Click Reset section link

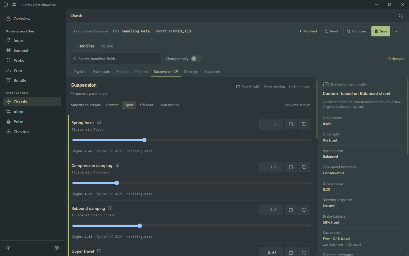pyautogui.click(x=274, y=87)
